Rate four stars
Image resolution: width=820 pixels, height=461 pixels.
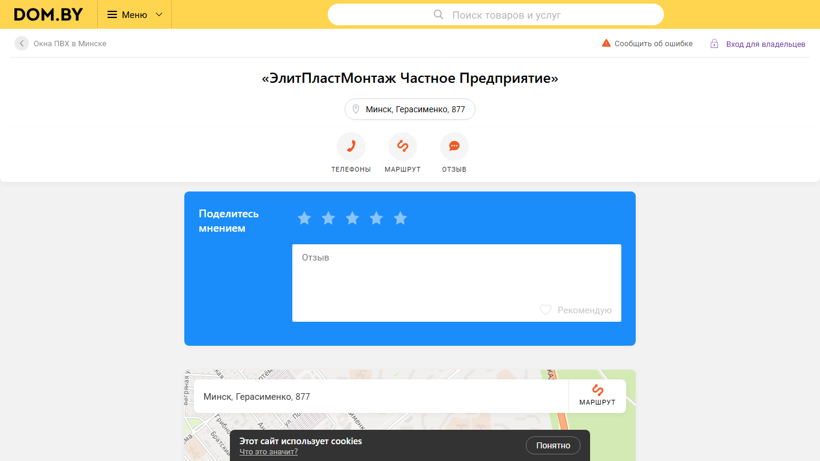376,218
